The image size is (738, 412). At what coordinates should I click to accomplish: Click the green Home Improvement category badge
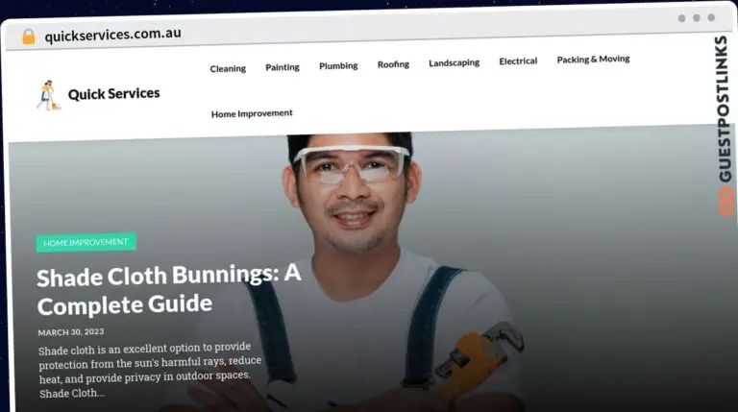pos(86,243)
